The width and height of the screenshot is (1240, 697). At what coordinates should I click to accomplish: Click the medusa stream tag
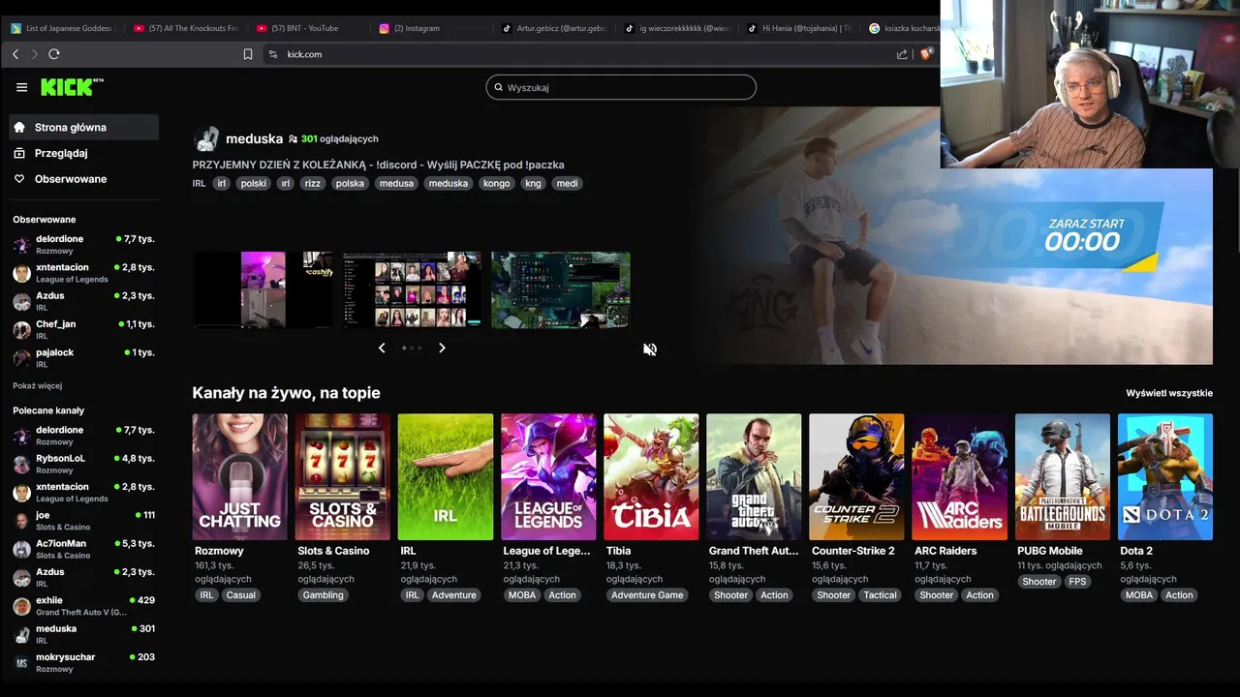(396, 183)
